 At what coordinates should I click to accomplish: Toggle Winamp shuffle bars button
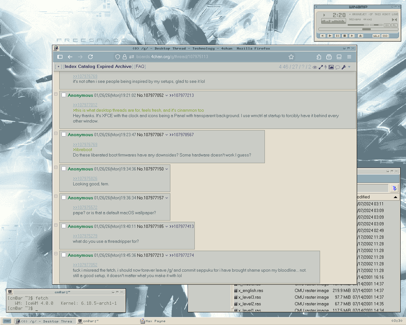376,36
